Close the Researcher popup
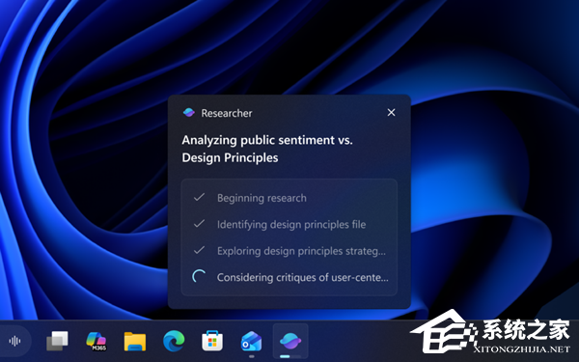 [x=391, y=113]
